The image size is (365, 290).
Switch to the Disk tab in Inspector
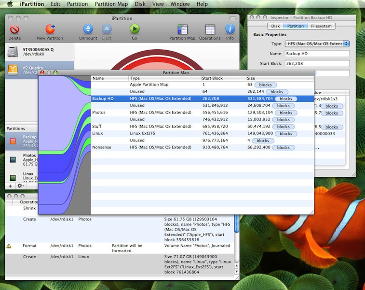pos(275,26)
